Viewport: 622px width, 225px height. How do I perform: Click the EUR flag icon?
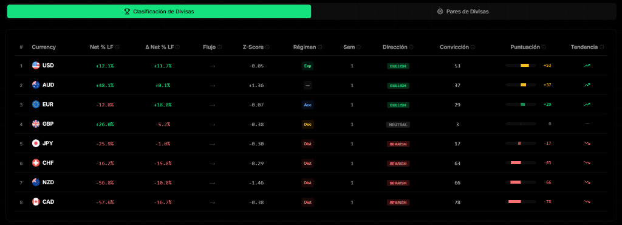pos(36,105)
